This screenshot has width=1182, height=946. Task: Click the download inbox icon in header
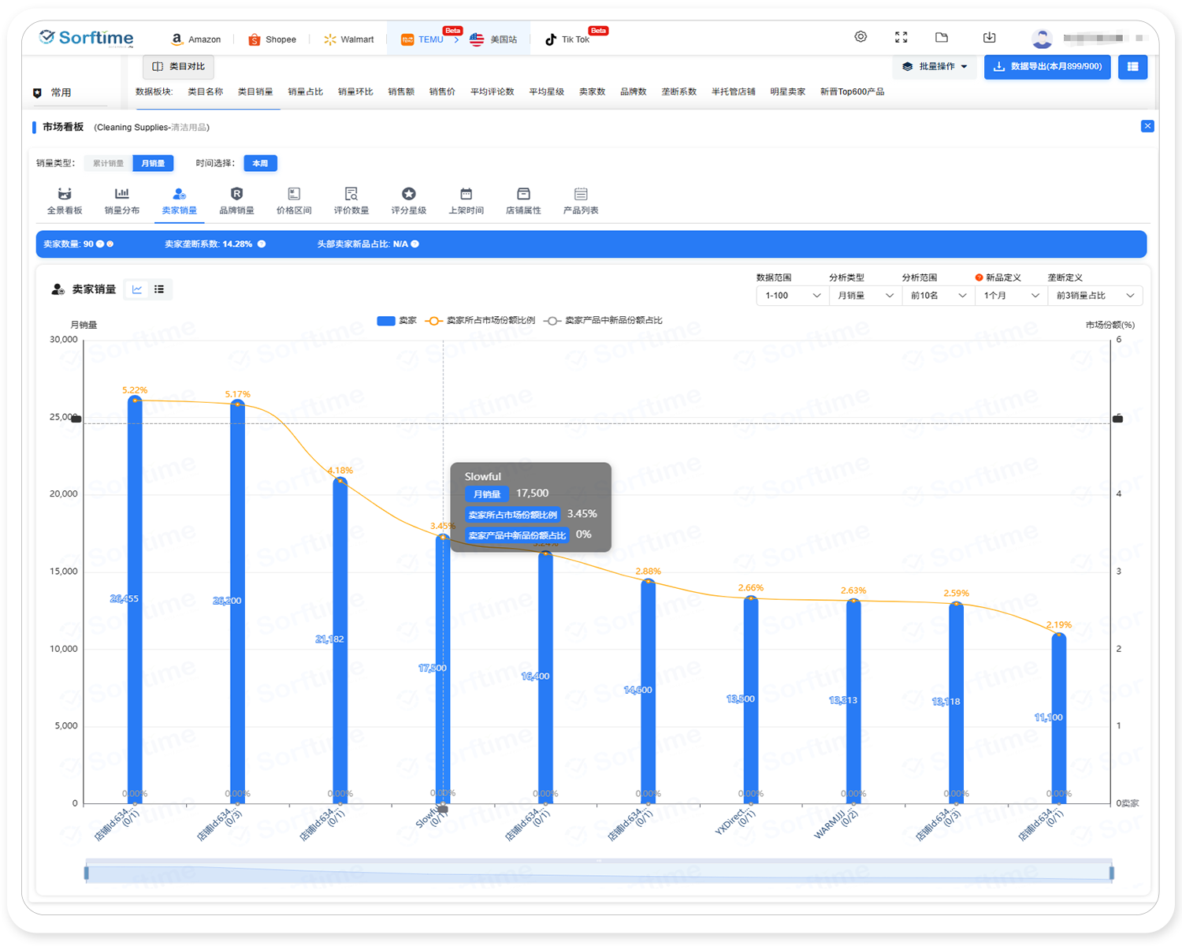tap(990, 37)
